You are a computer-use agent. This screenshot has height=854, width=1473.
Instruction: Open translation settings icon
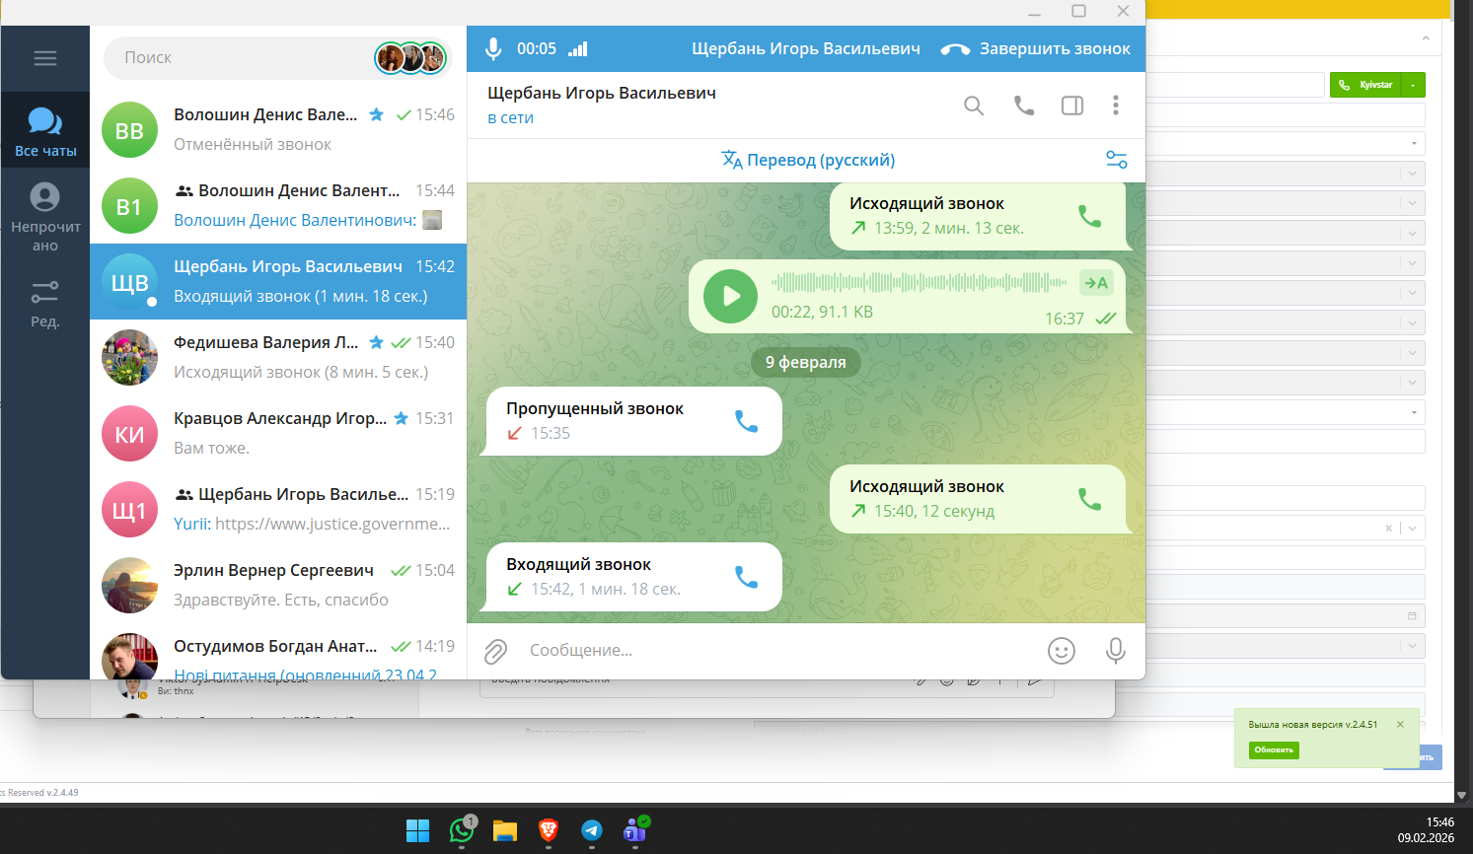point(1117,160)
